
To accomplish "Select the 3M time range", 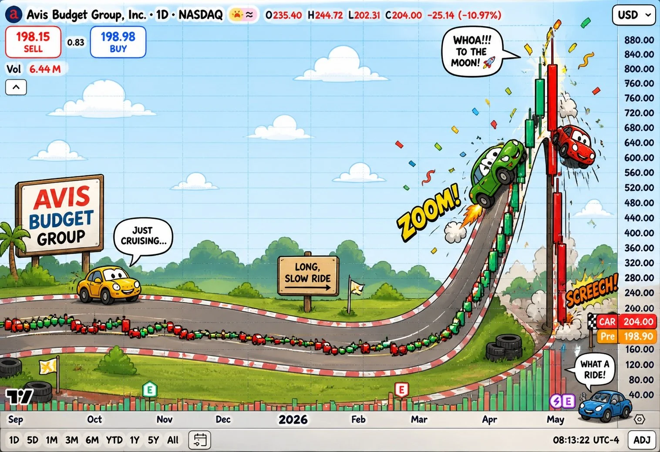I will coord(72,440).
